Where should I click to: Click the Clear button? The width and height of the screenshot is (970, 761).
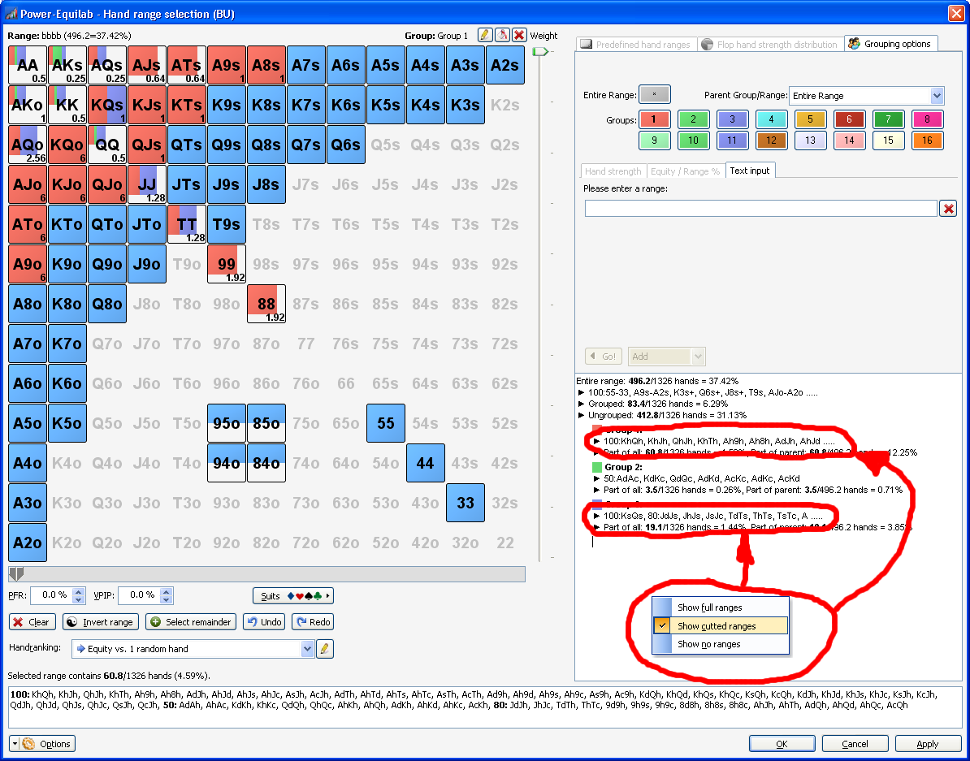[32, 622]
